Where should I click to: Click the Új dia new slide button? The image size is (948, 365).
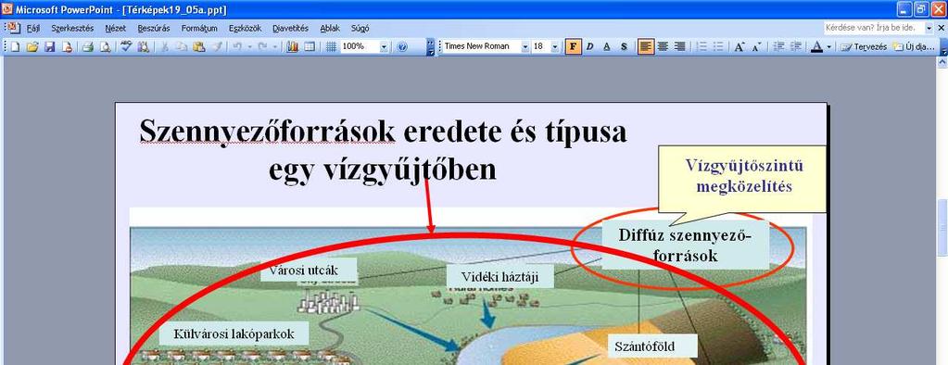(914, 46)
